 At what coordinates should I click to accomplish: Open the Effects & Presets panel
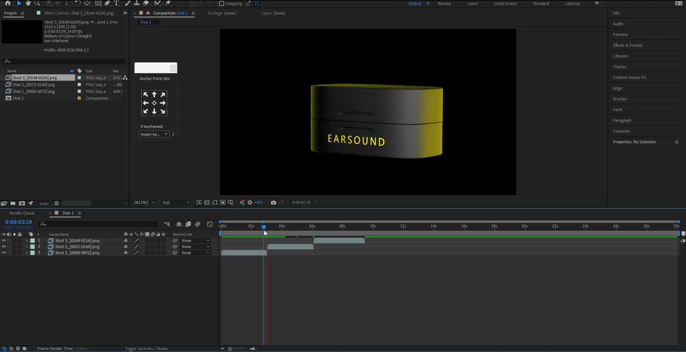[x=628, y=45]
